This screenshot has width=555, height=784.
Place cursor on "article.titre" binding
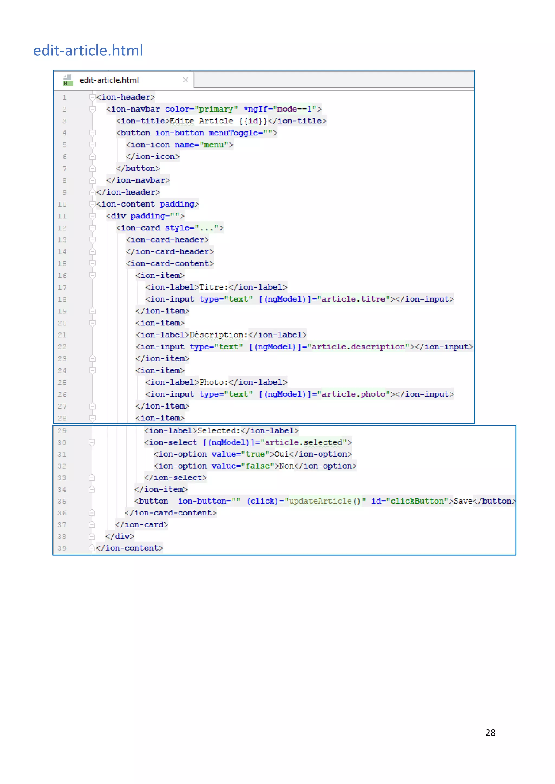[x=353, y=299]
